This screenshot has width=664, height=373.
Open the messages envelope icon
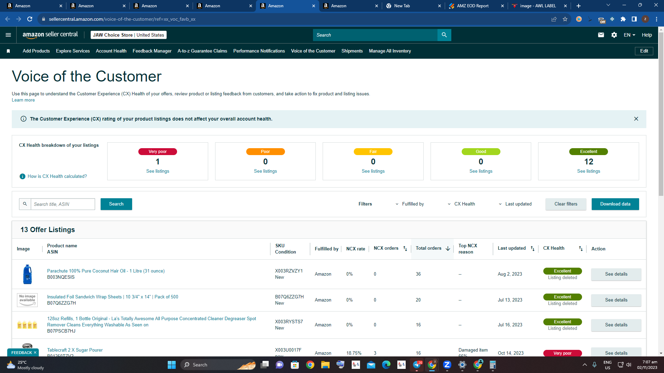click(601, 35)
